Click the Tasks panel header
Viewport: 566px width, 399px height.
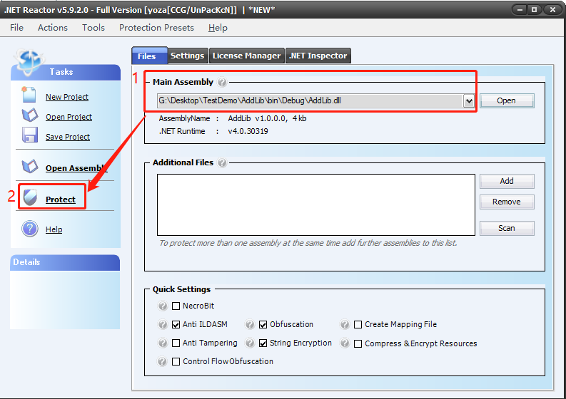click(x=66, y=72)
